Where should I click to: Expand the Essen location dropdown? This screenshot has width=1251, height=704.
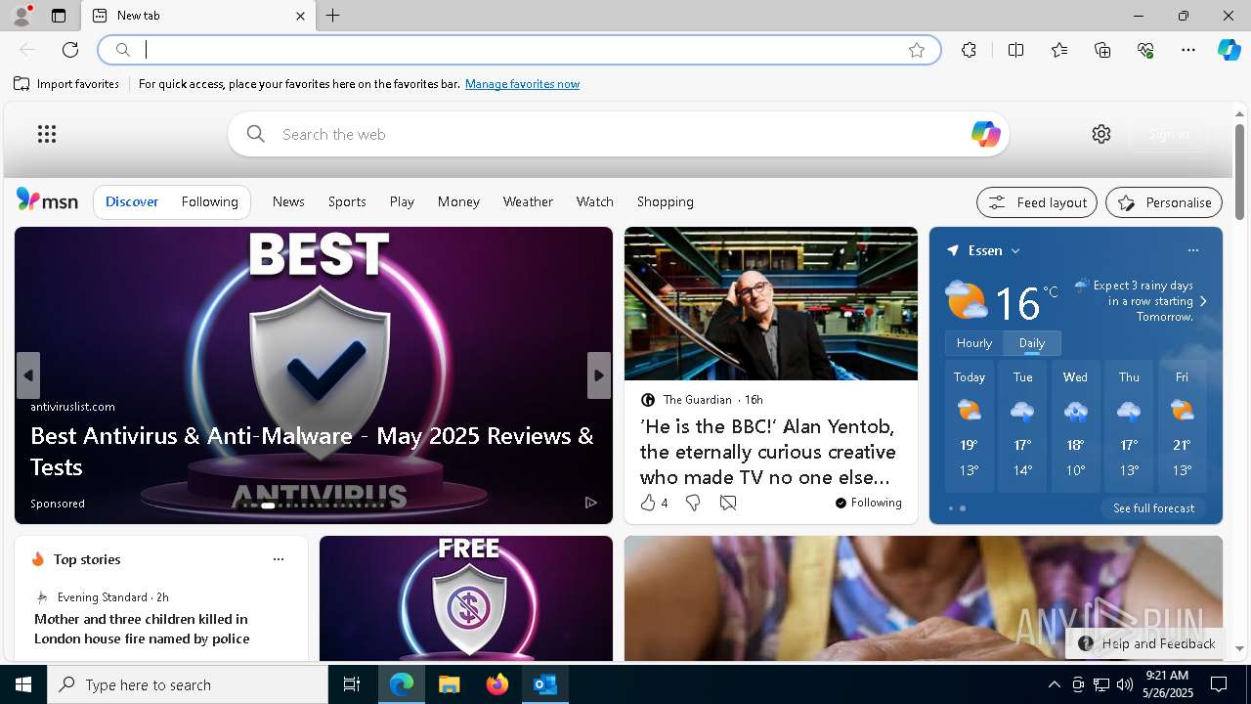(x=1015, y=251)
